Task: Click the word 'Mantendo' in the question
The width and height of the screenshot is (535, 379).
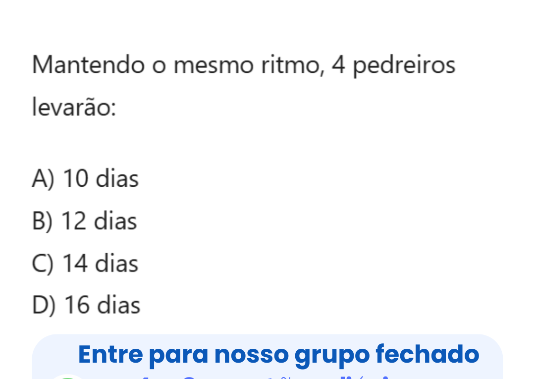Action: point(88,65)
